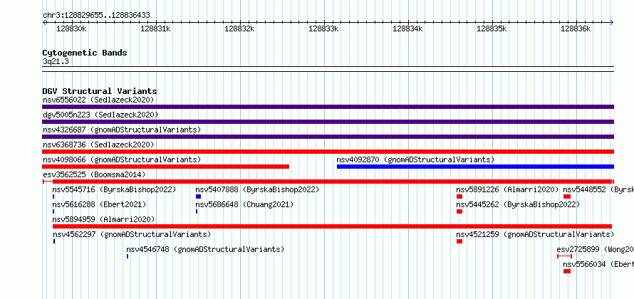The width and height of the screenshot is (634, 299).
Task: Click the 128833k ruler position
Action: point(323,28)
